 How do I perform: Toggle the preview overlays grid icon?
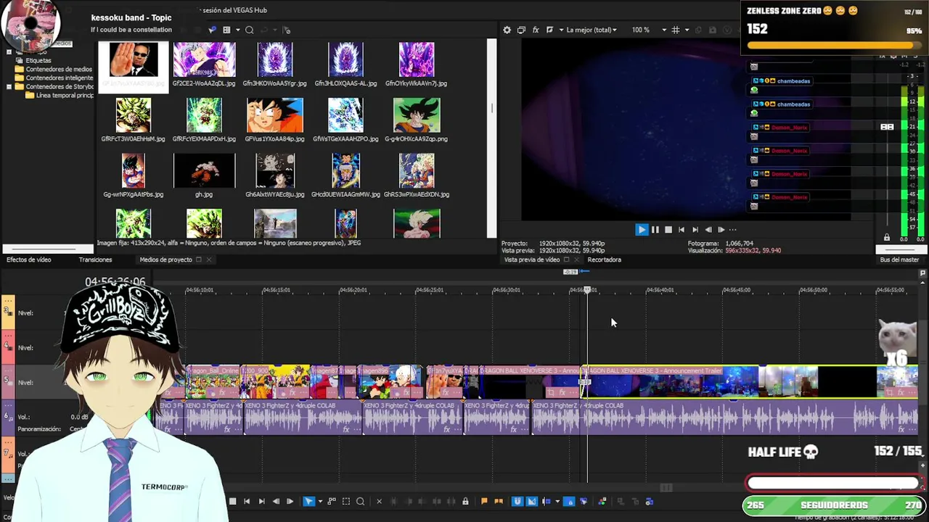pos(676,30)
